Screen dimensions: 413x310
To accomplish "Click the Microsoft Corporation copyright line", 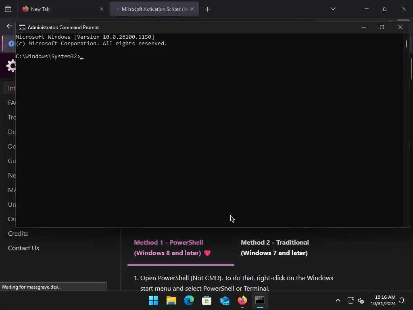I will coord(92,44).
